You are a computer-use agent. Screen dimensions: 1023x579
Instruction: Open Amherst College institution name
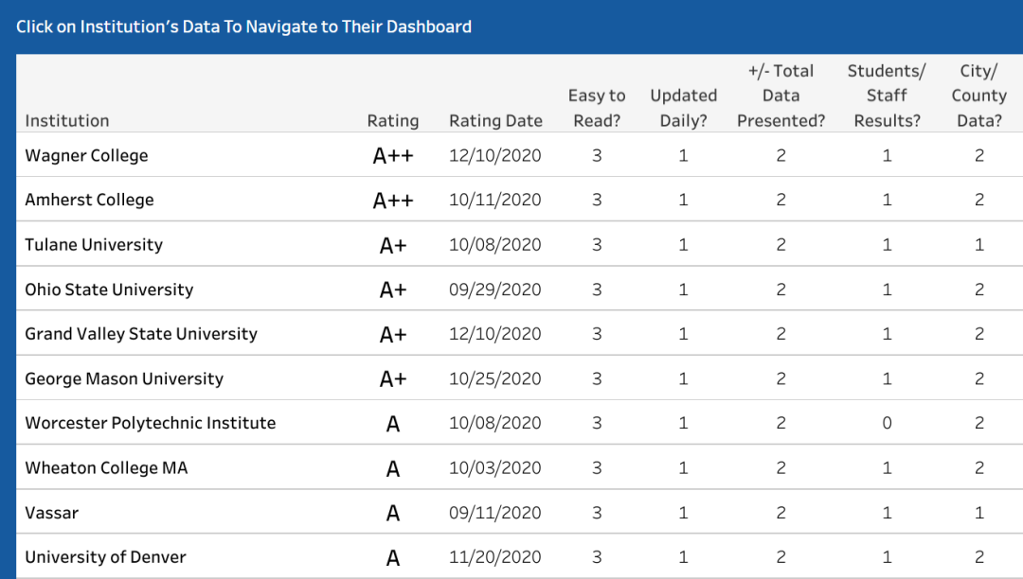click(x=89, y=200)
